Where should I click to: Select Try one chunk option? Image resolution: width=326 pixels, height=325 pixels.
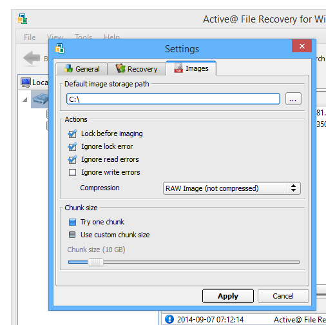(x=72, y=222)
